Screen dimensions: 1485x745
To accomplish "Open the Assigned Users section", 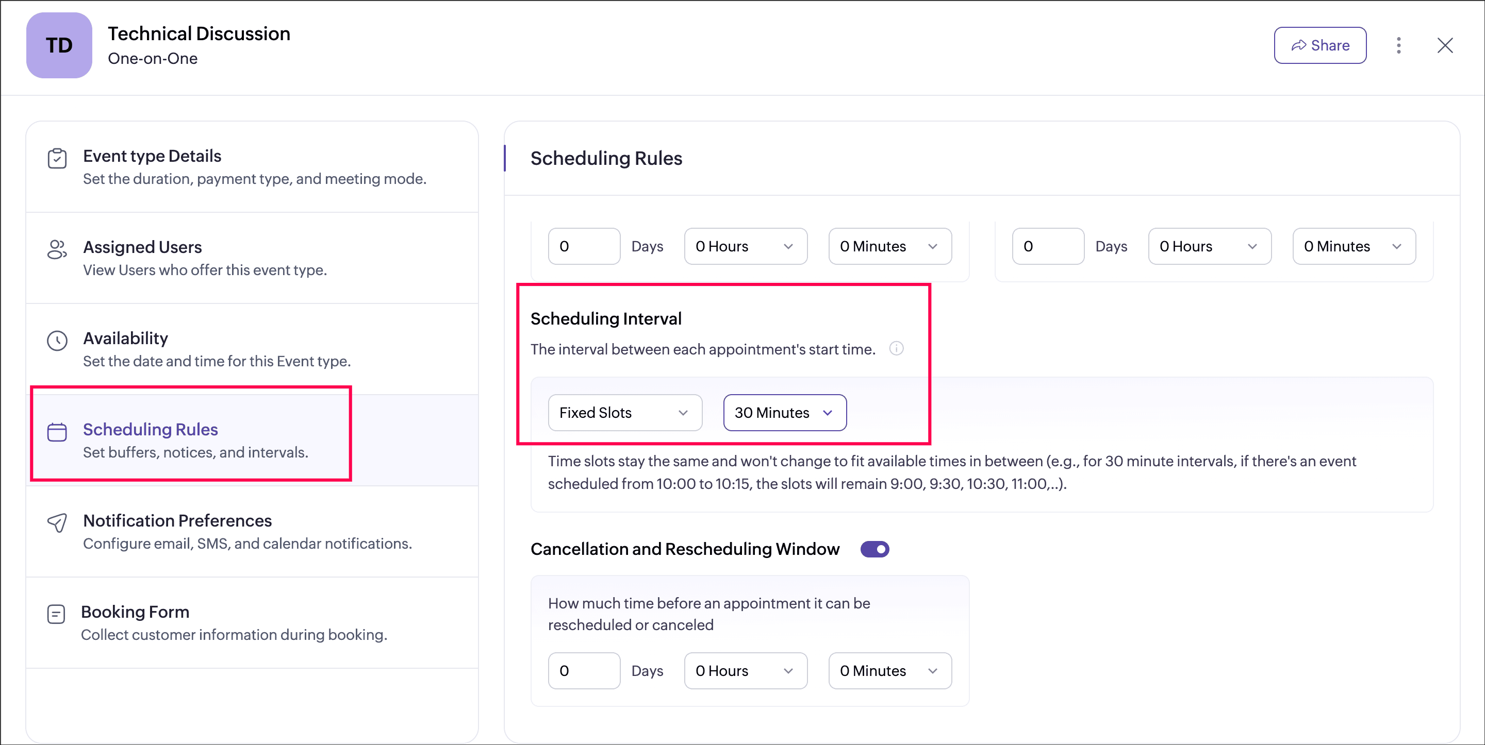I will point(252,258).
